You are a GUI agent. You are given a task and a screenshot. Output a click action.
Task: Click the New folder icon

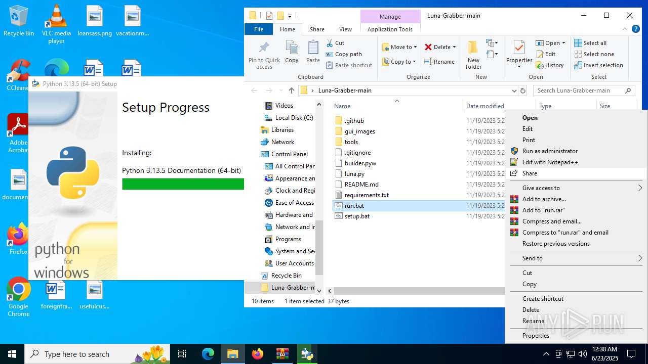[473, 48]
